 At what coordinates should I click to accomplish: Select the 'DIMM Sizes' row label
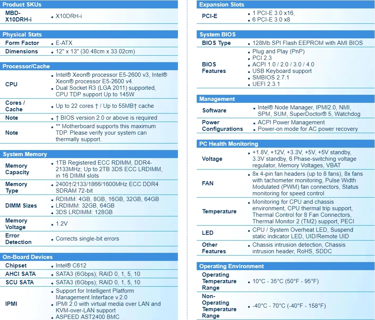pos(21,206)
